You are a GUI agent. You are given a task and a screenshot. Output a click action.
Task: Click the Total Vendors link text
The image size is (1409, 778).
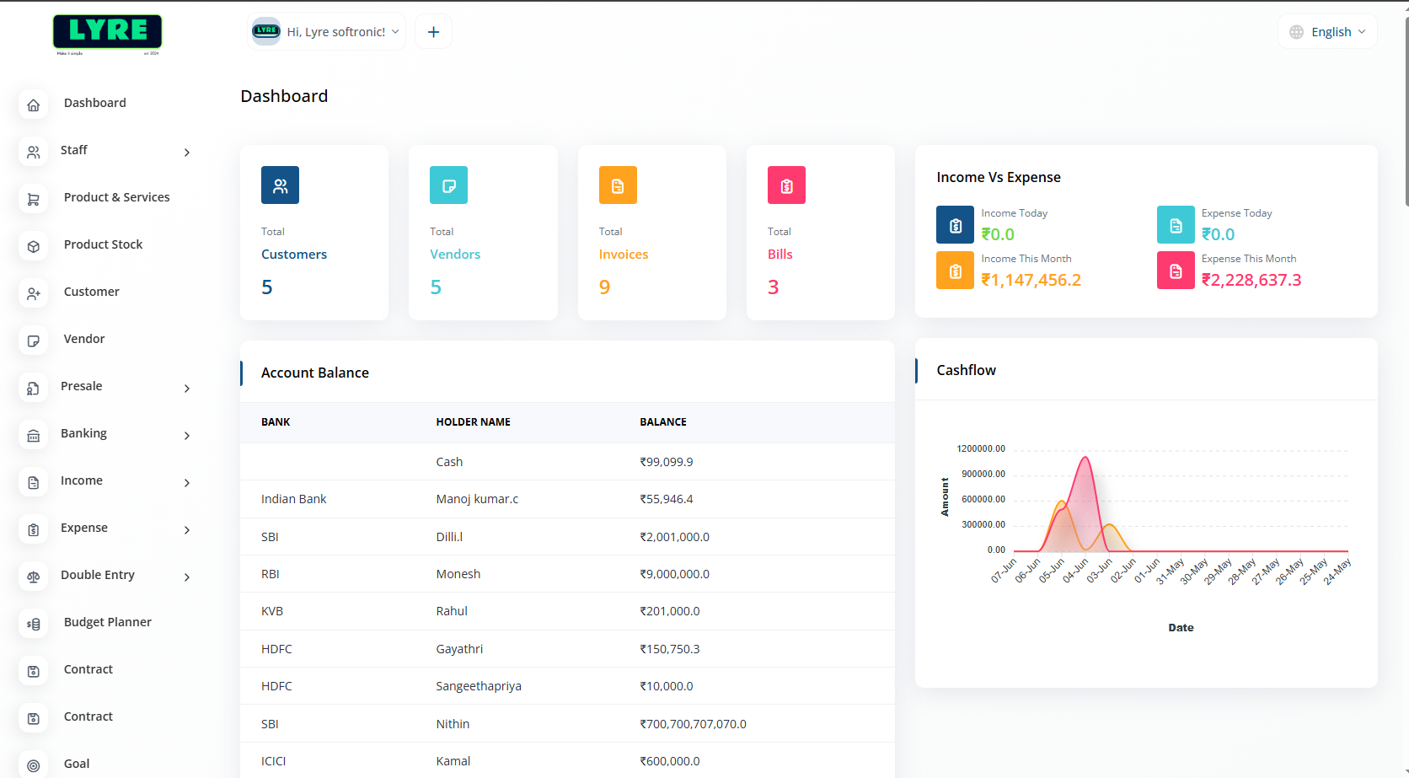[455, 255]
